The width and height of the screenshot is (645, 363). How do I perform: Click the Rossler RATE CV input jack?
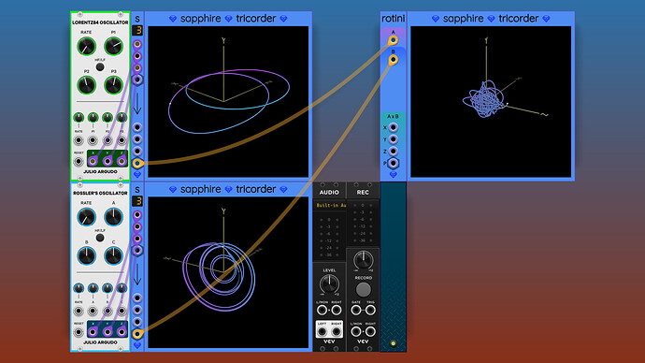79,312
